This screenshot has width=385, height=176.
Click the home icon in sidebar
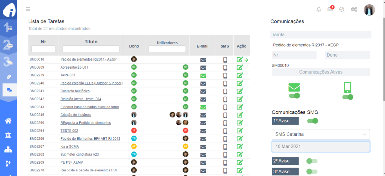tap(8, 121)
